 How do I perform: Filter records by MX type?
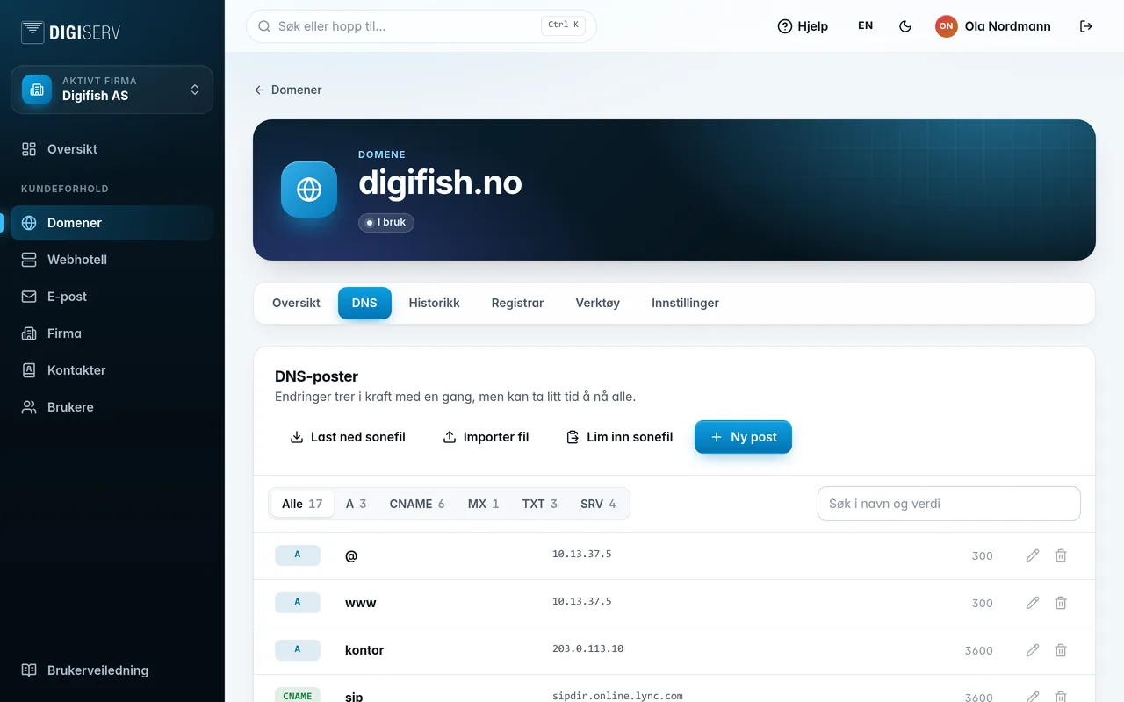pos(483,504)
